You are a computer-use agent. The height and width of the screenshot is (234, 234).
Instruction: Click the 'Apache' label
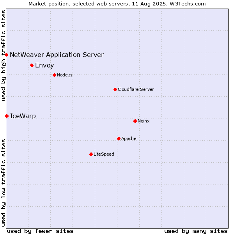(x=129, y=138)
